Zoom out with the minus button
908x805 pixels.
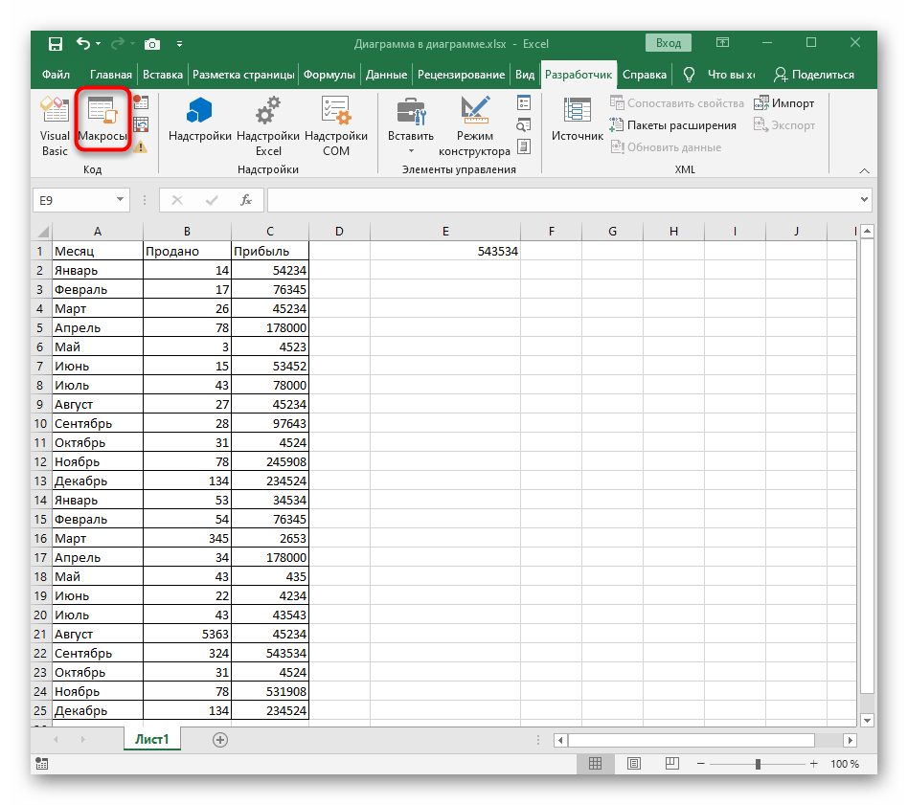(x=701, y=764)
